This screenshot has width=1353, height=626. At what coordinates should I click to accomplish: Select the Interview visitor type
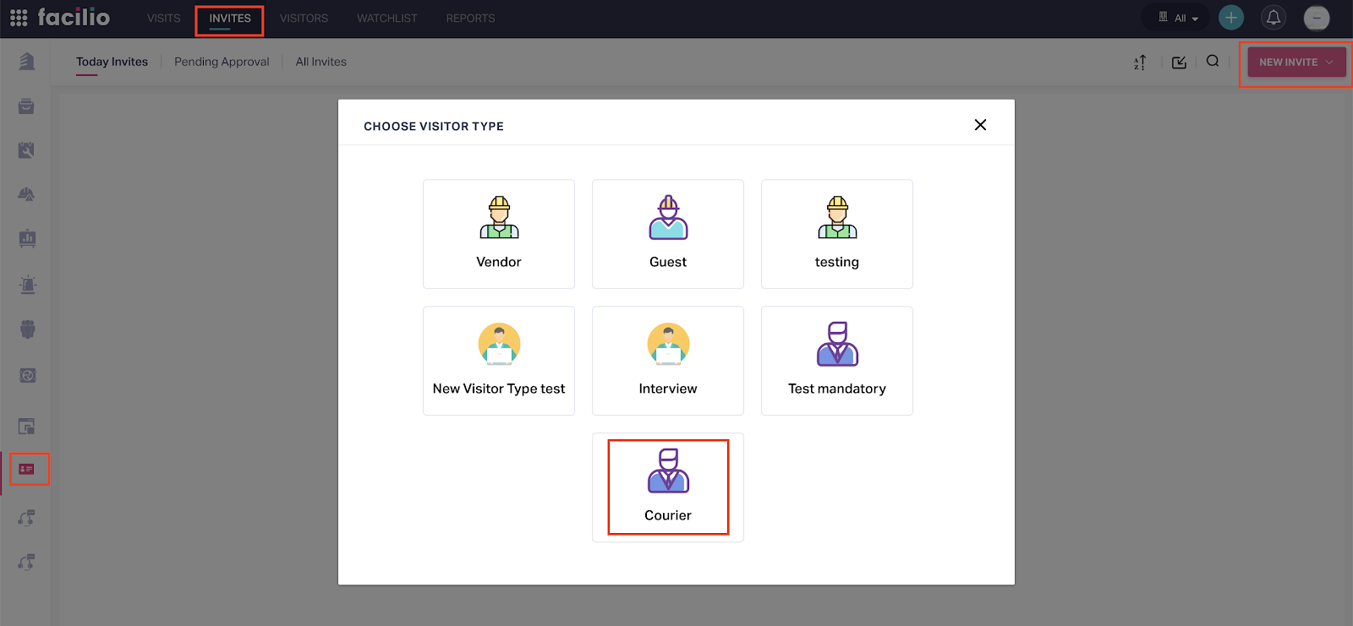pyautogui.click(x=668, y=361)
